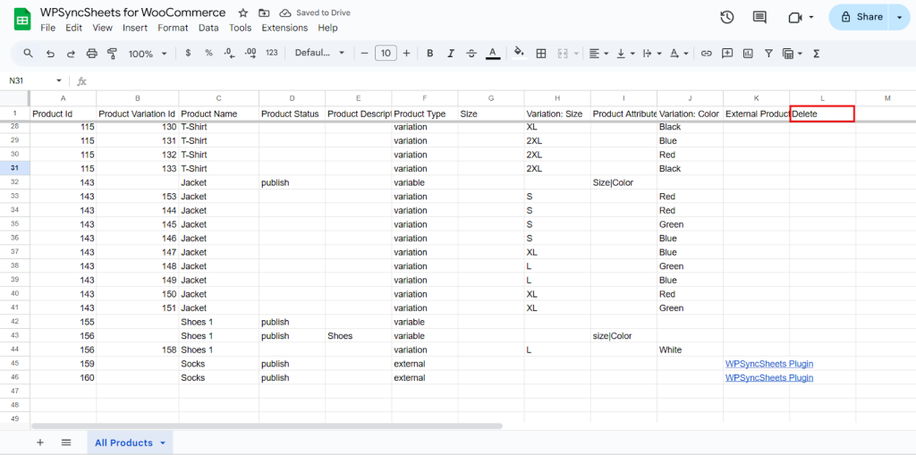Insert a comment
Image resolution: width=916 pixels, height=455 pixels.
(727, 53)
